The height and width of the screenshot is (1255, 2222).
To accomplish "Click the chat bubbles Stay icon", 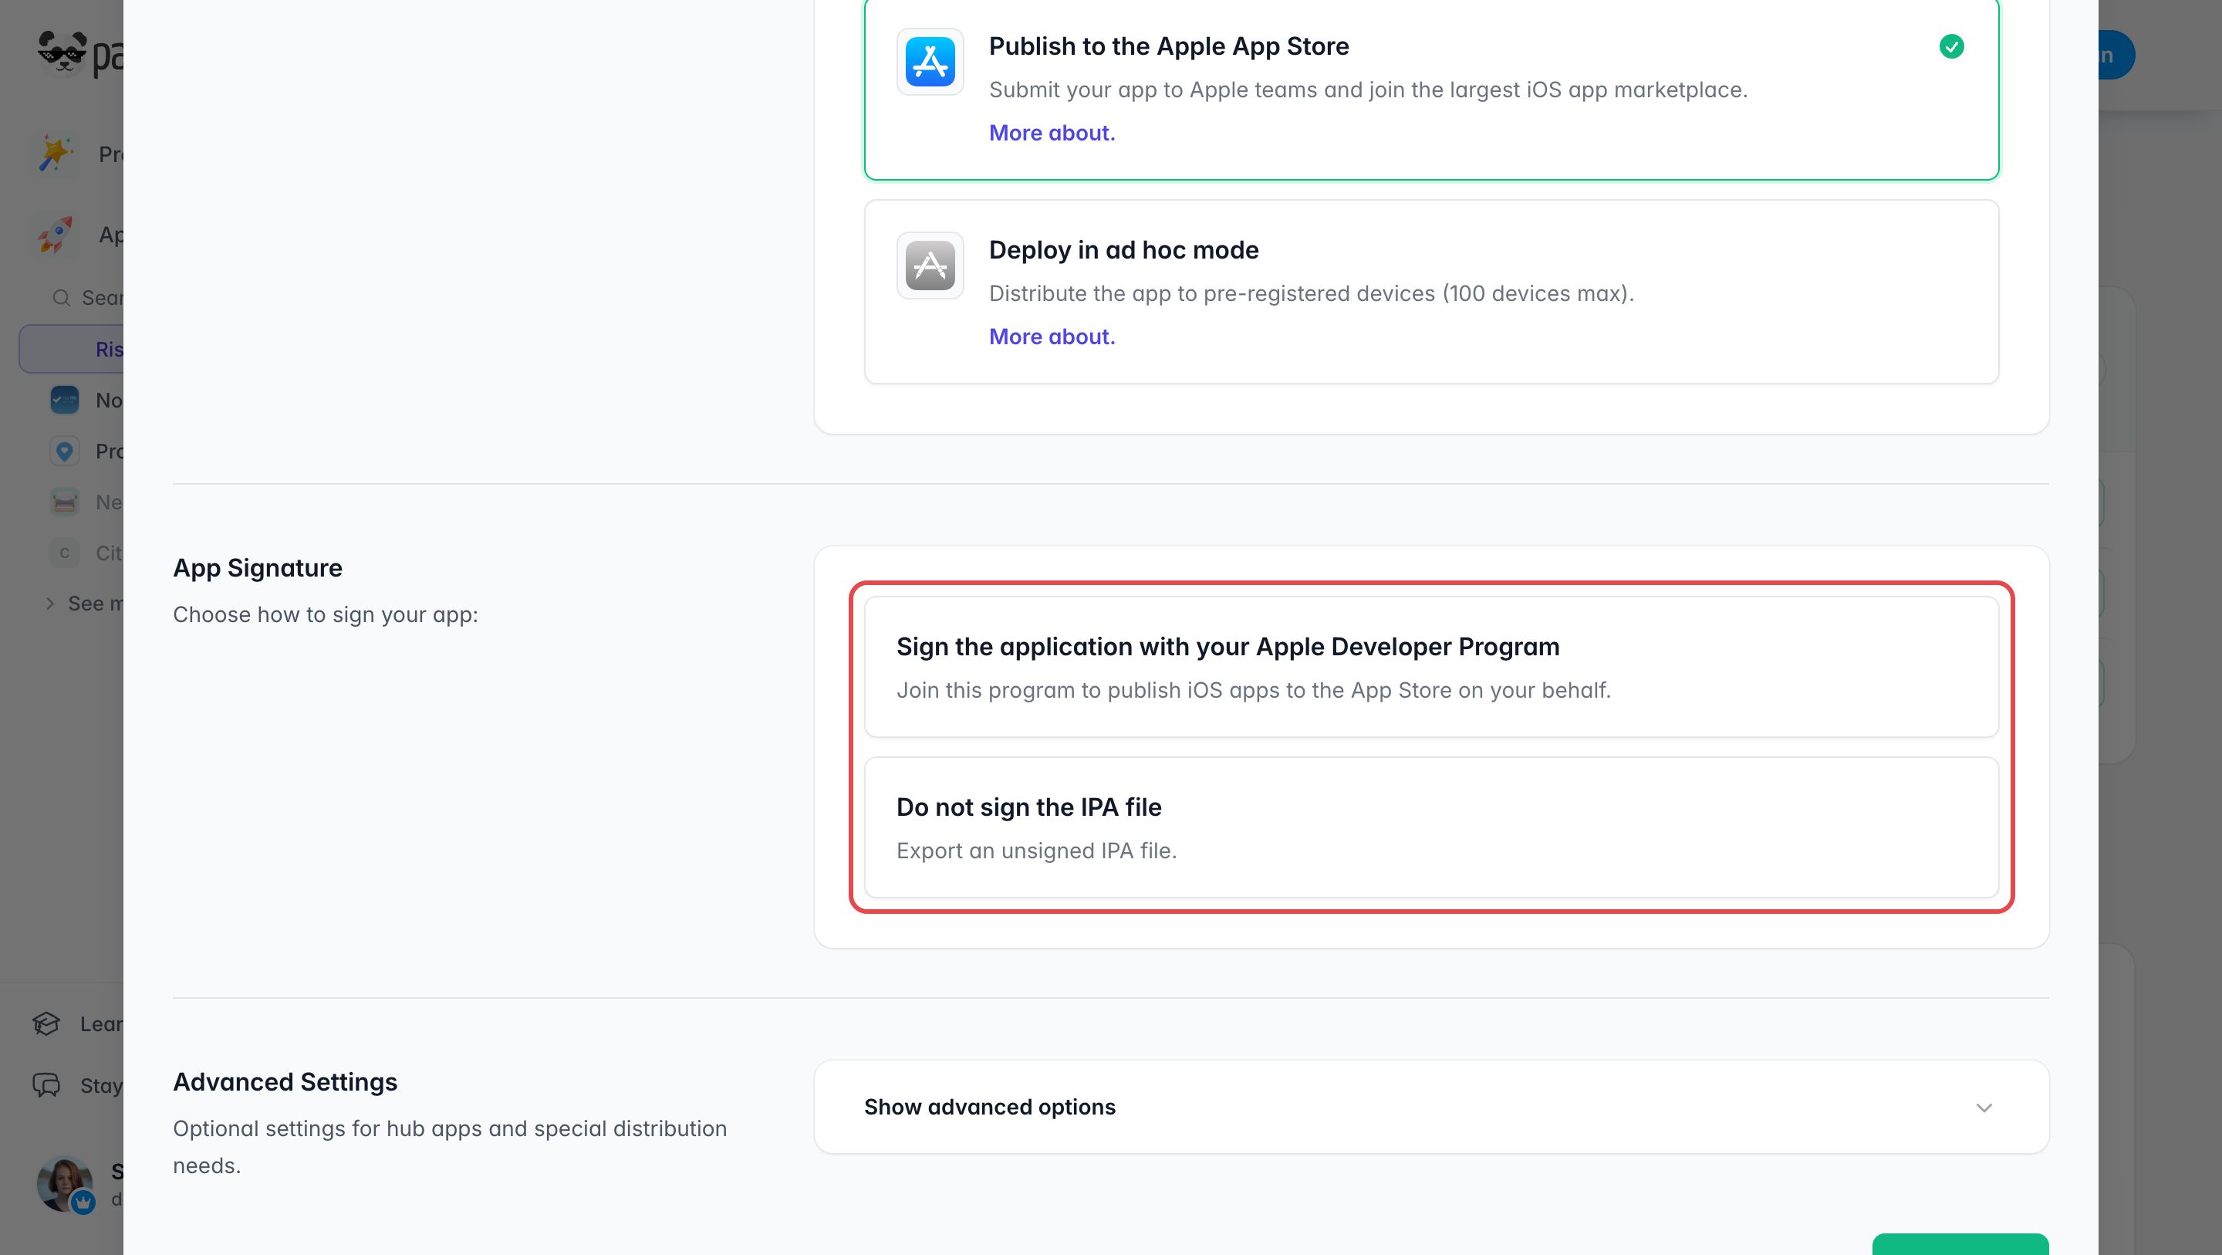I will pyautogui.click(x=46, y=1085).
